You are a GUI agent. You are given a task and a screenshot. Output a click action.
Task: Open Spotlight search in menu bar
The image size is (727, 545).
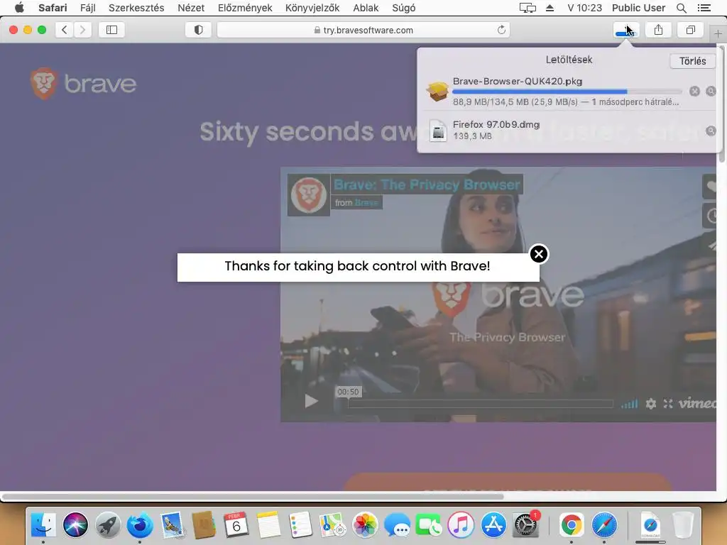coord(681,8)
